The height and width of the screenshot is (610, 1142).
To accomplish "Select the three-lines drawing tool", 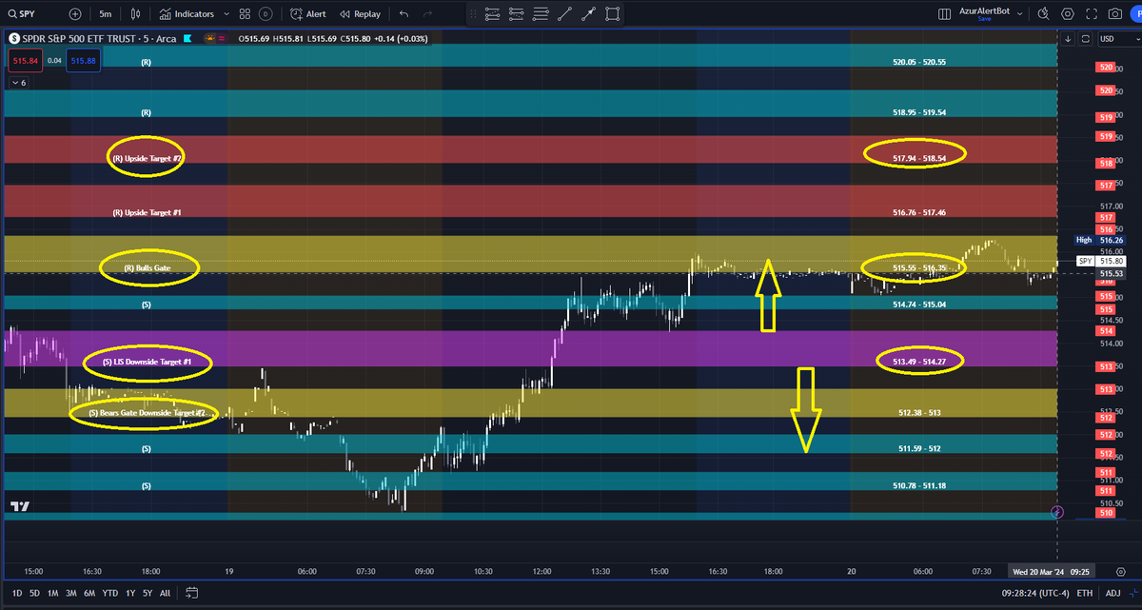I will coord(541,14).
